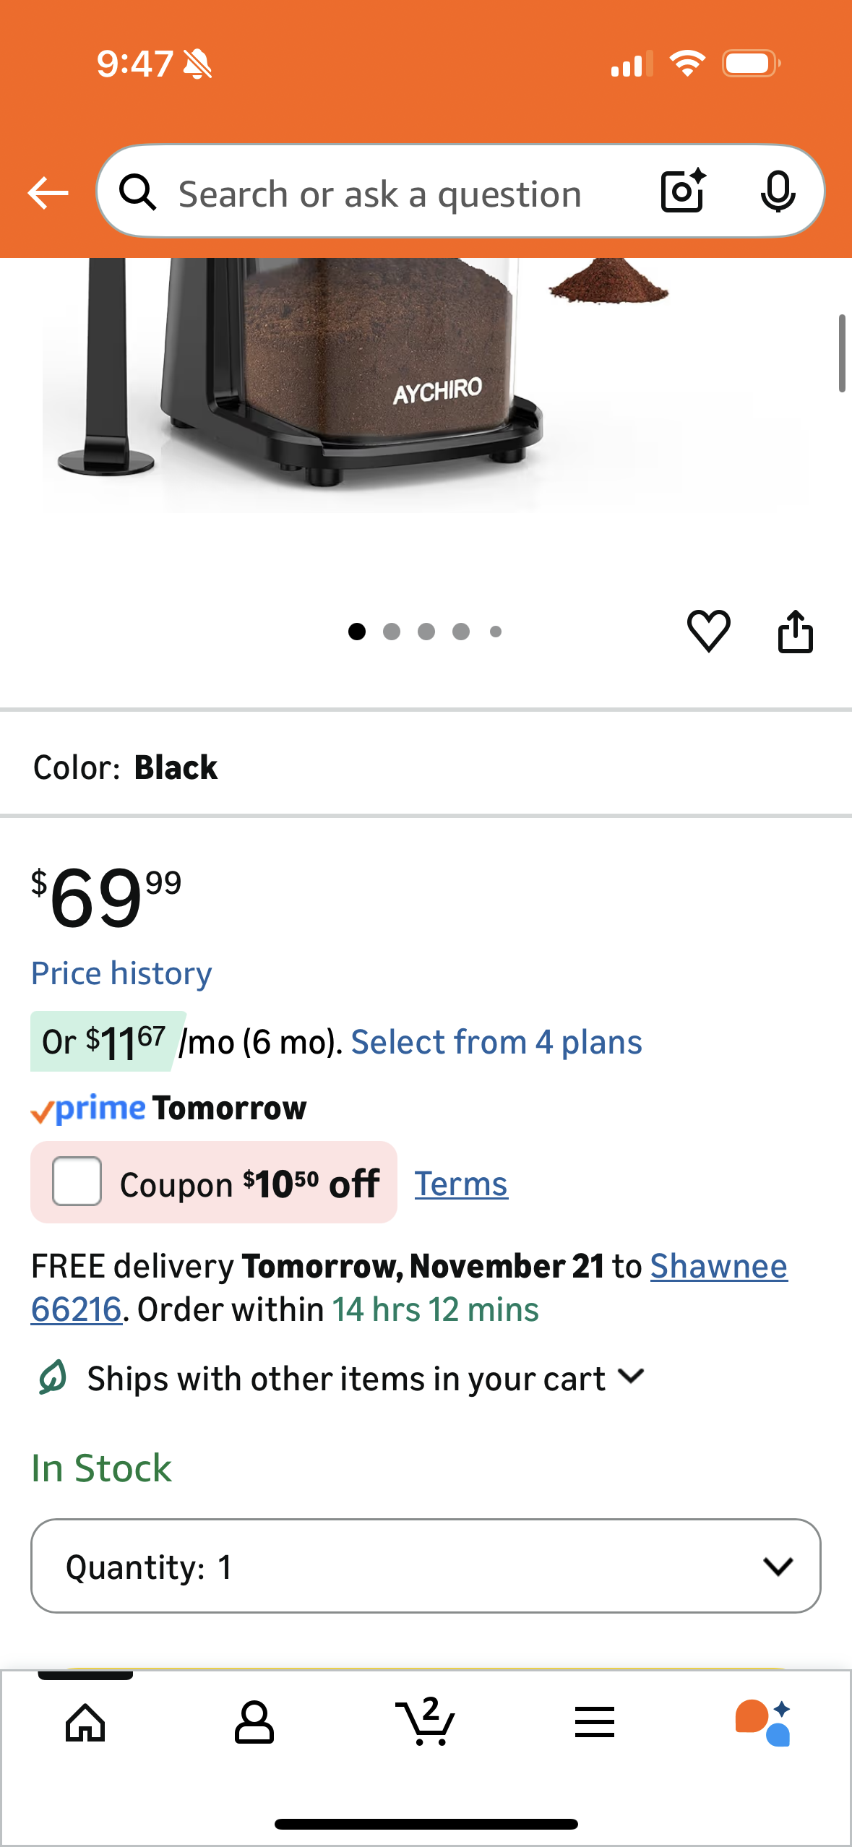Tap the search magnifier icon

coord(137,192)
